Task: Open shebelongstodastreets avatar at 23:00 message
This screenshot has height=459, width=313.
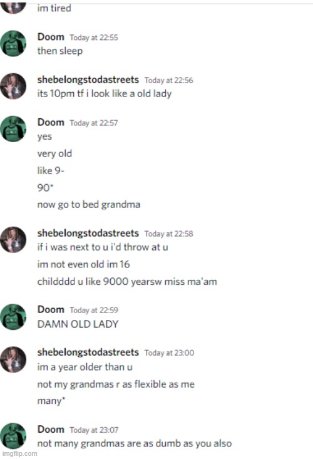Action: pyautogui.click(x=13, y=359)
